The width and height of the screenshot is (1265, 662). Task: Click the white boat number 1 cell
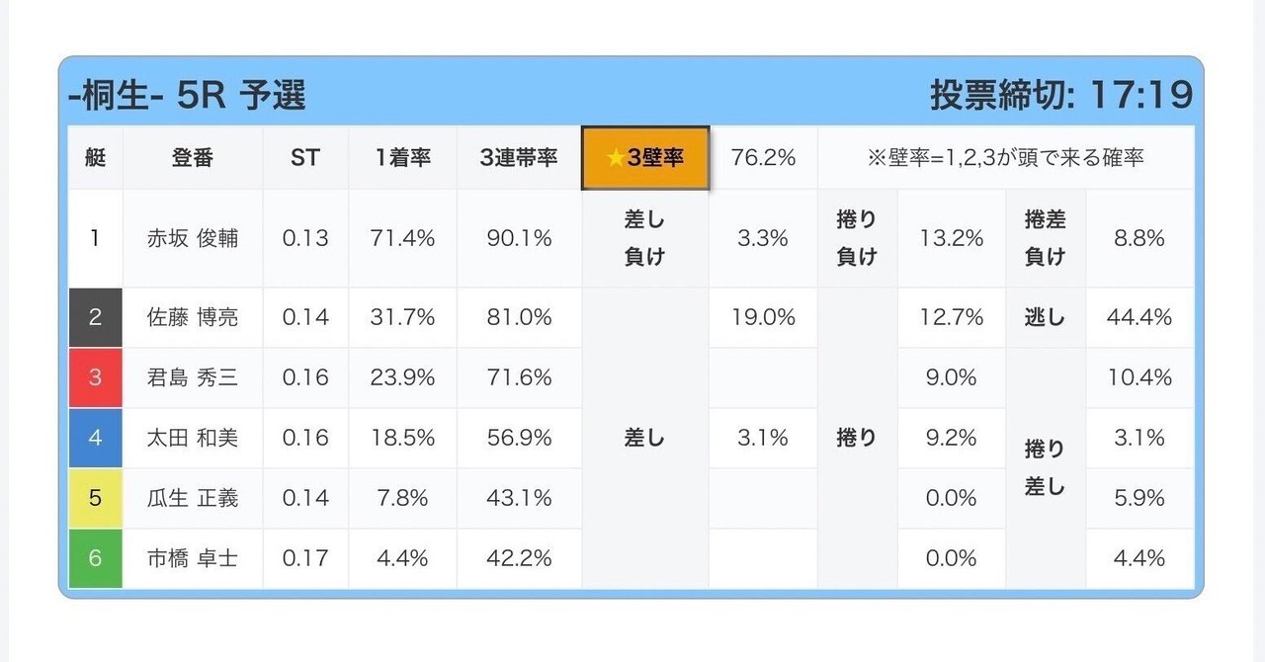click(95, 238)
